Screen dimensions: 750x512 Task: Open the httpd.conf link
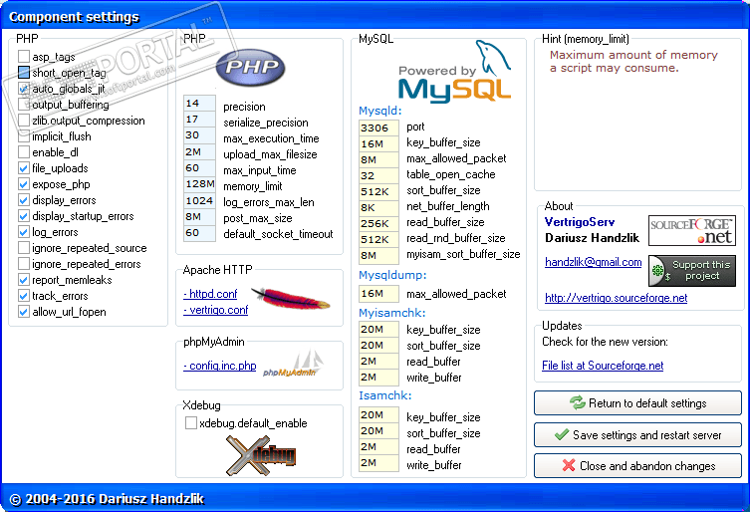[210, 294]
